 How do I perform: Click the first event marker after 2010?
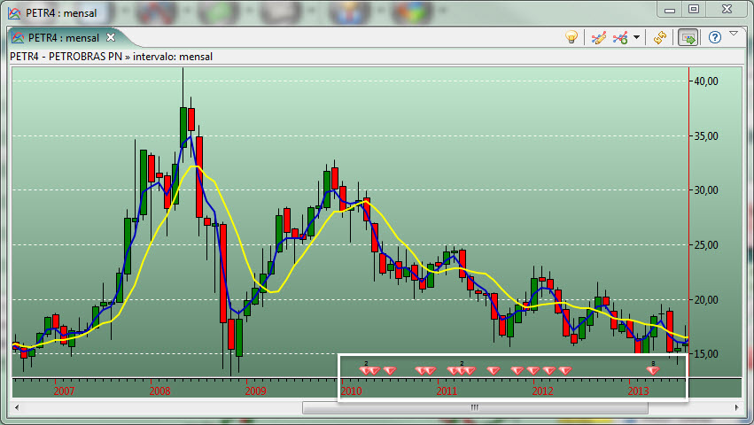[x=365, y=370]
